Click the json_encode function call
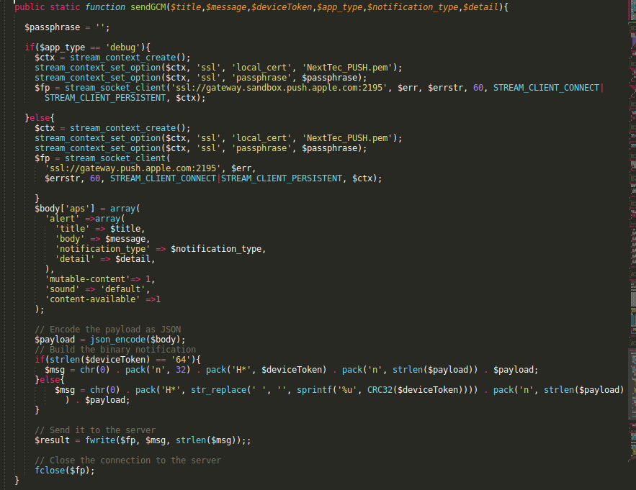This screenshot has height=490, width=636. [x=117, y=340]
